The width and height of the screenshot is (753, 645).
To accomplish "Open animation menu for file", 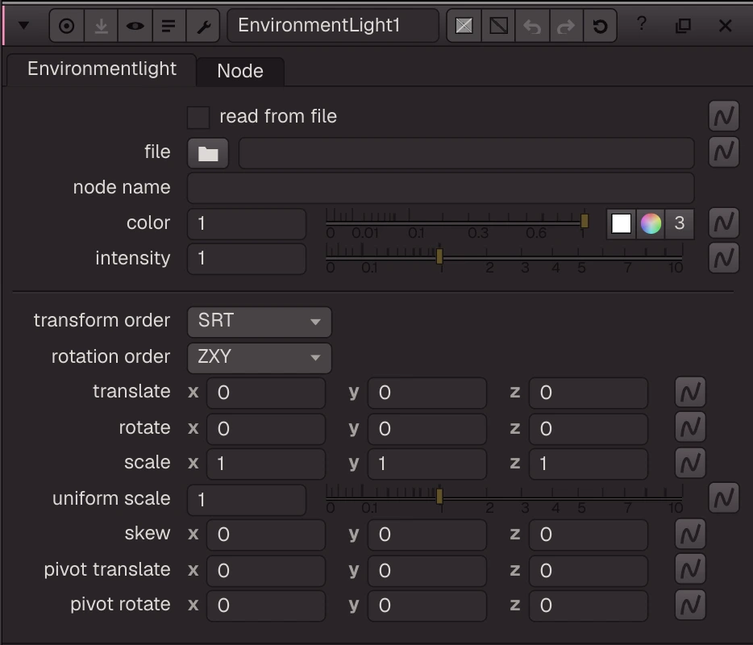I will 724,152.
